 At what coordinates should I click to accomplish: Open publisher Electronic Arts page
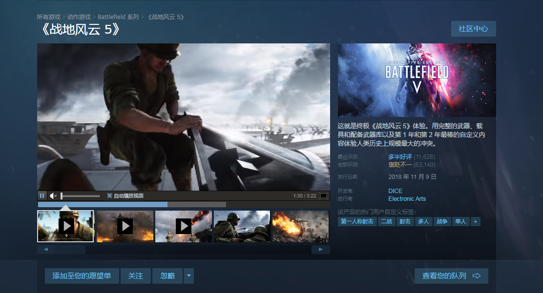click(x=407, y=199)
